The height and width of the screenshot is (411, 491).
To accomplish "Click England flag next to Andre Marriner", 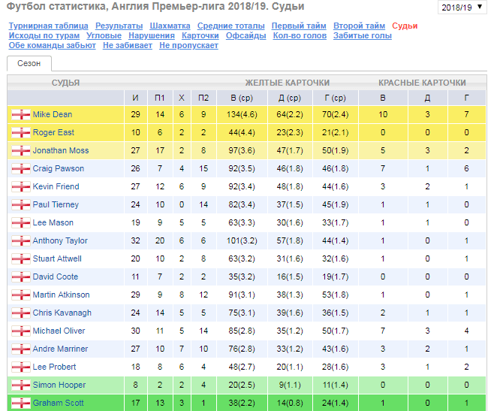I will click(21, 349).
